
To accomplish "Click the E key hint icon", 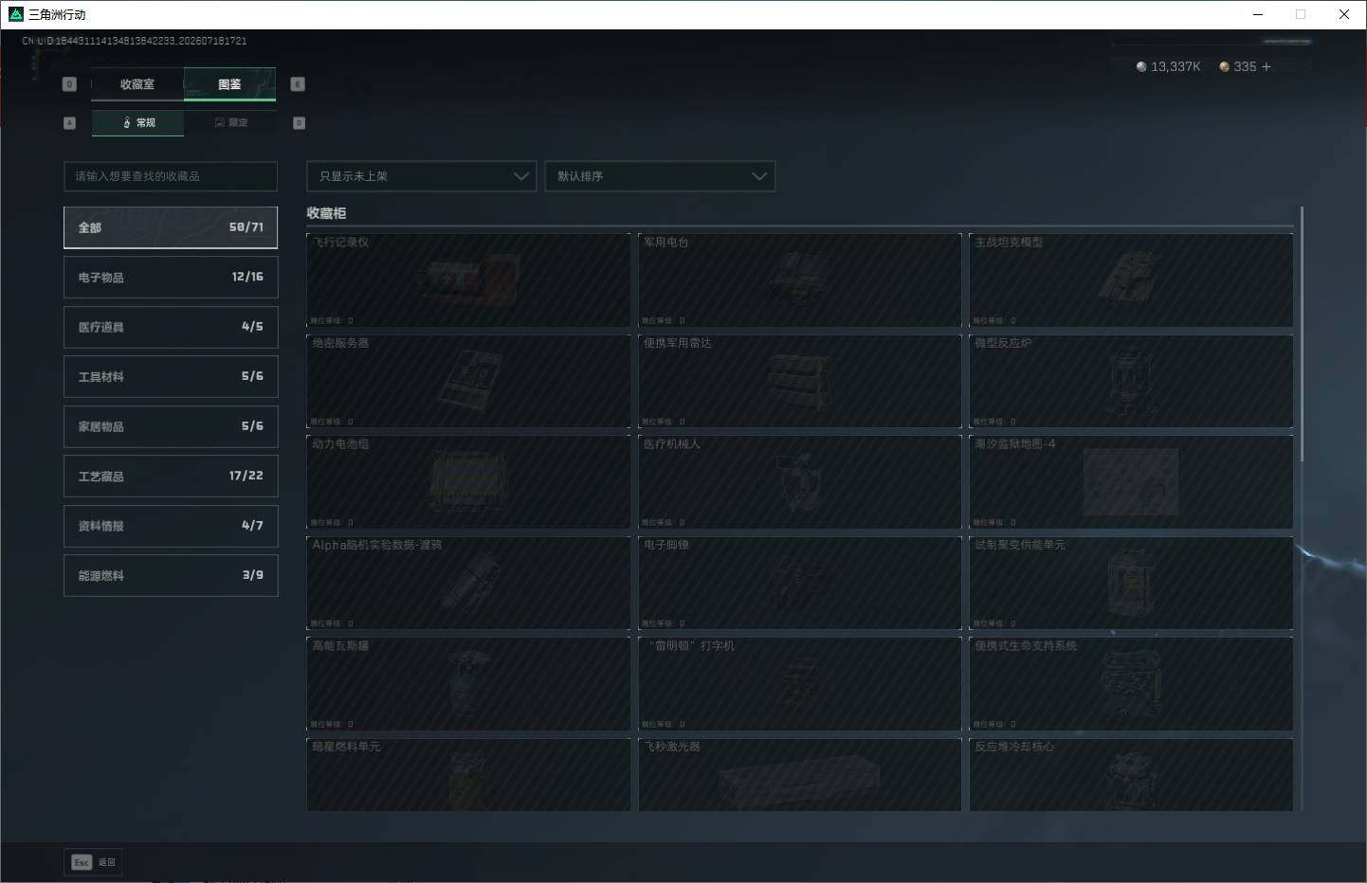I will [x=298, y=84].
